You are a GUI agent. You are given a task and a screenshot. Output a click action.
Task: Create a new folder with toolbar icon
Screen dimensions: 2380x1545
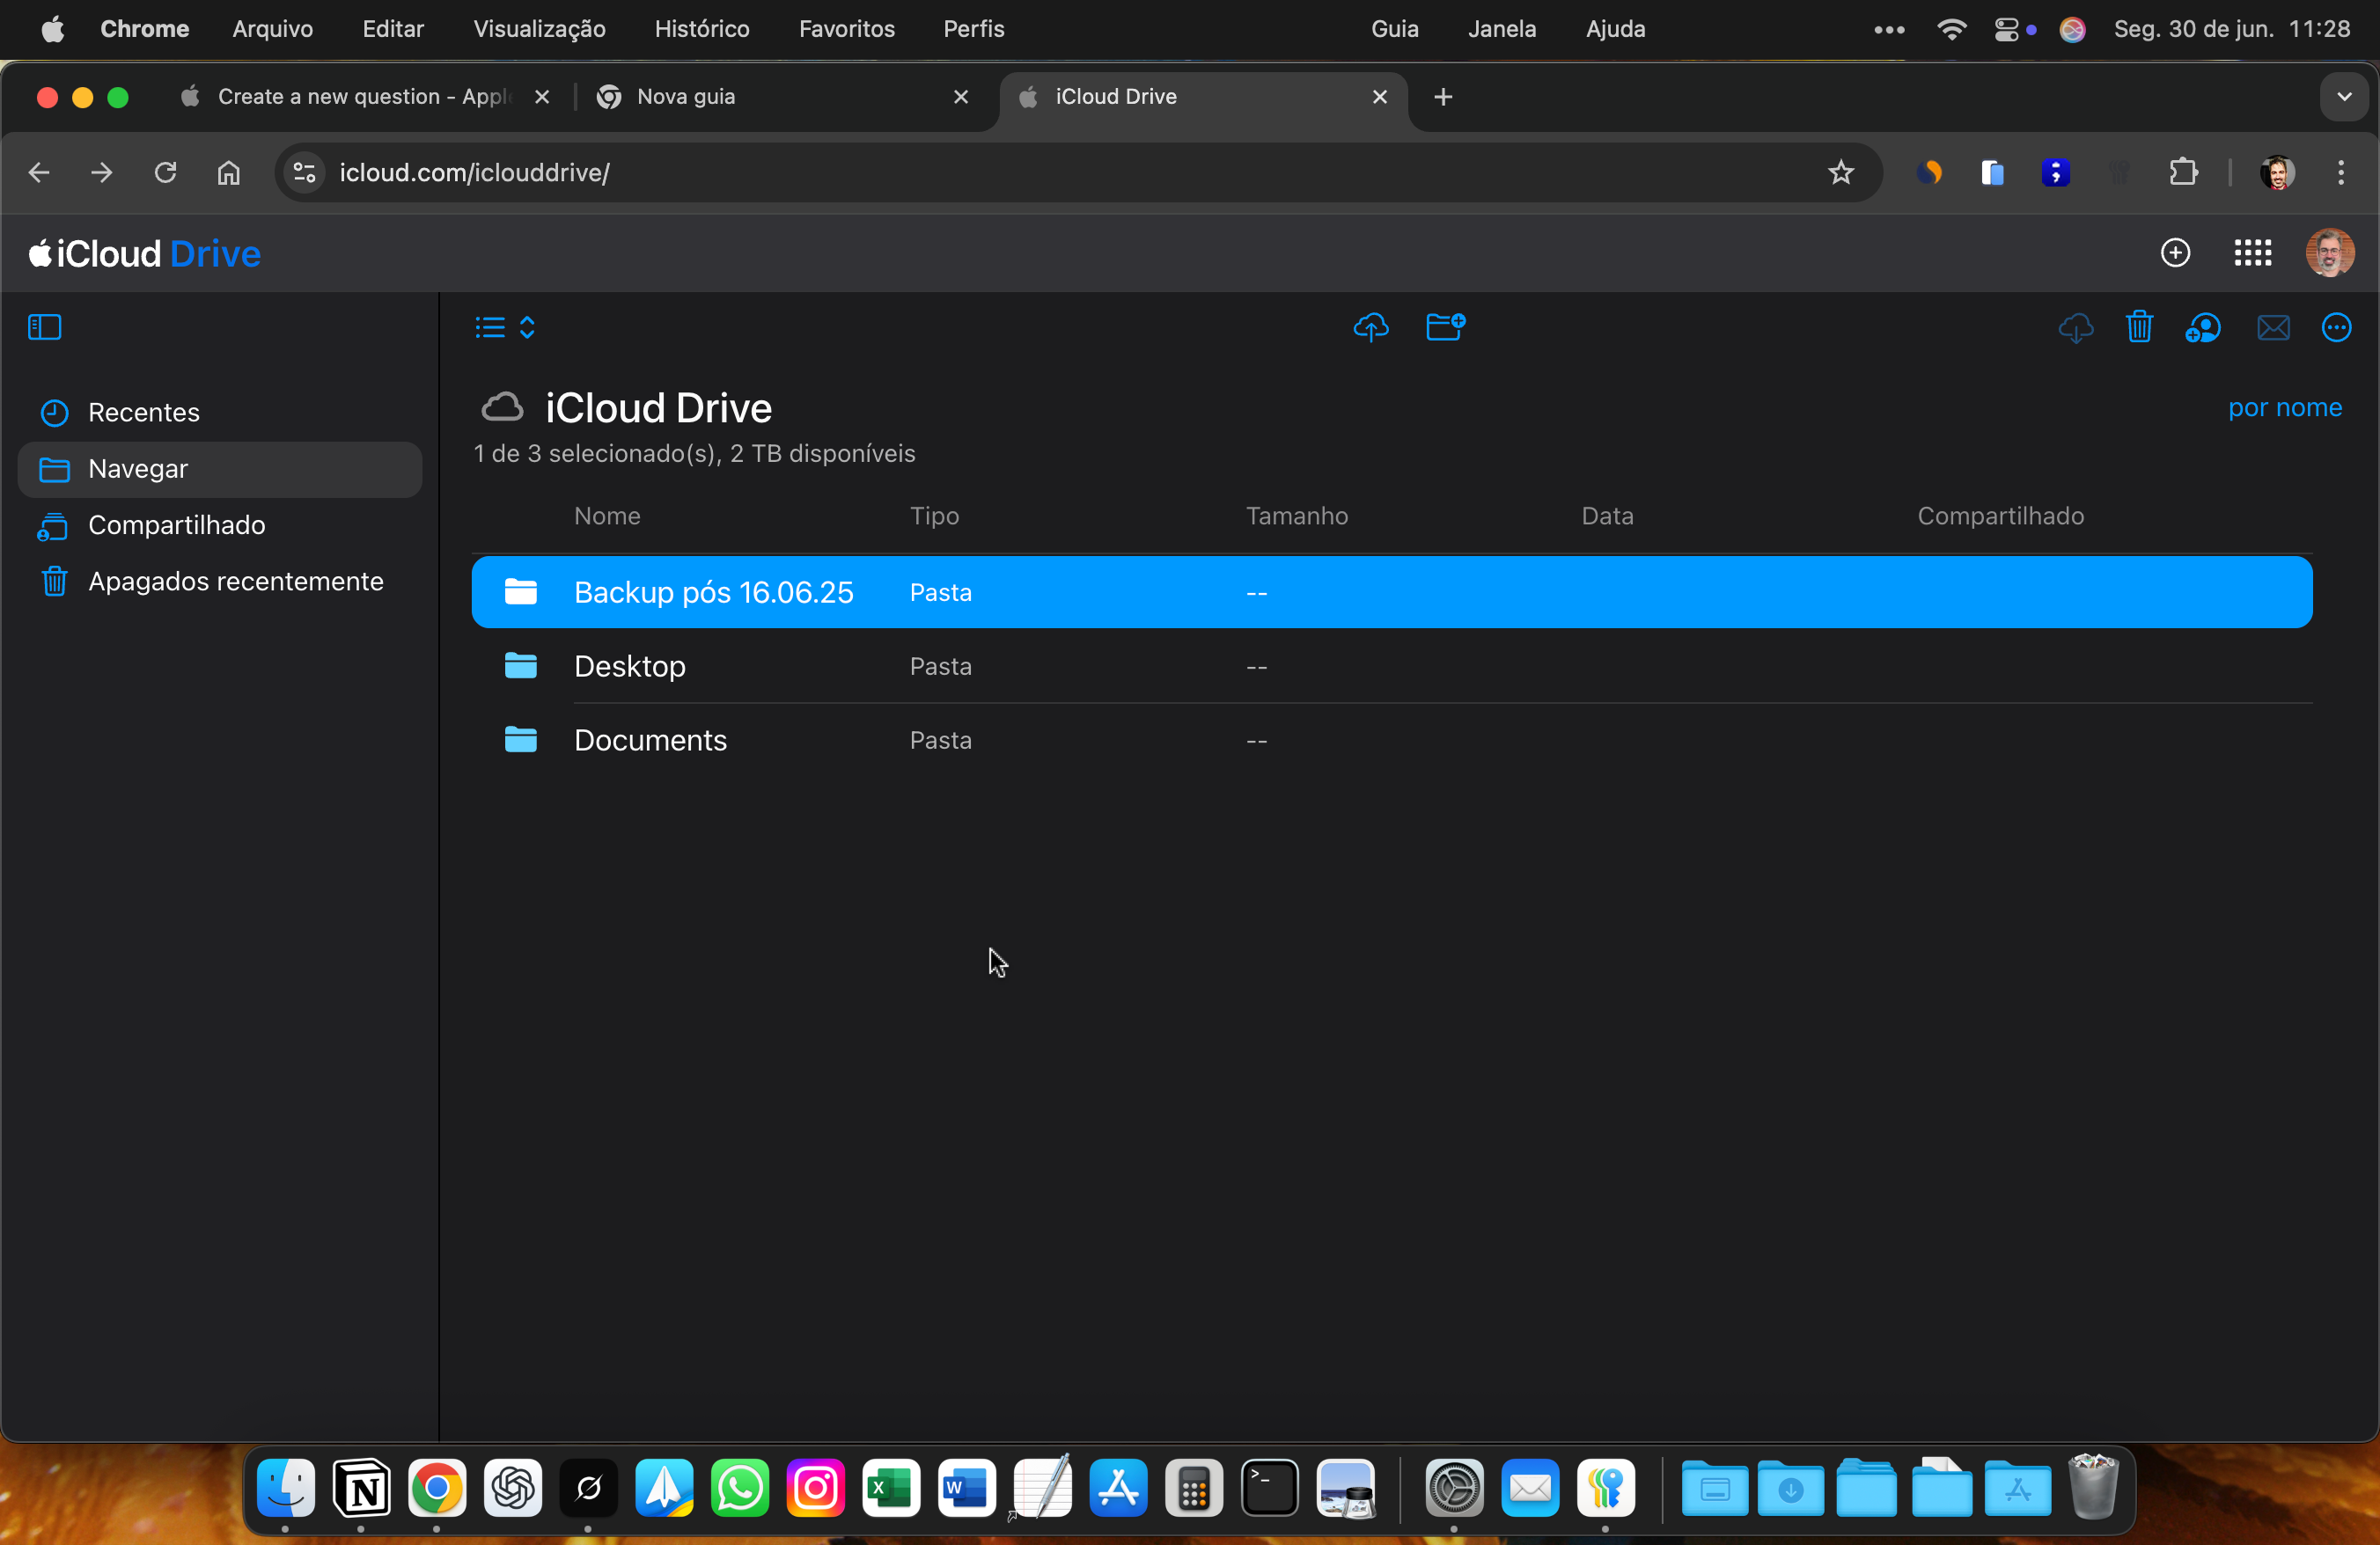point(1445,328)
